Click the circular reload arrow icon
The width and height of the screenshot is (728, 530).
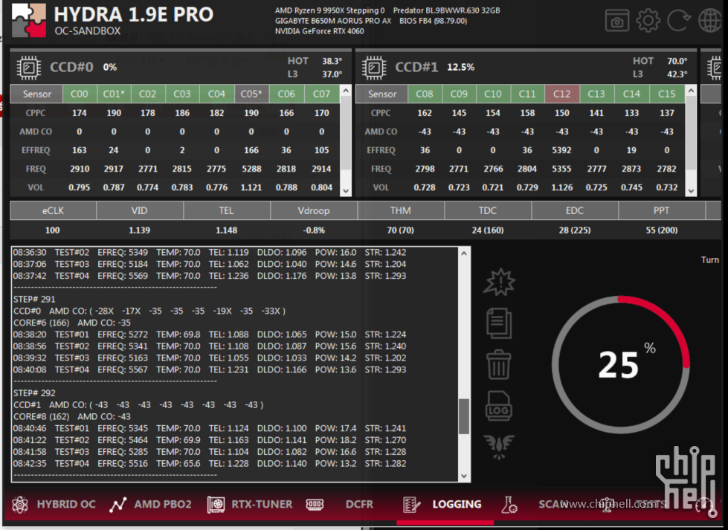pos(679,21)
